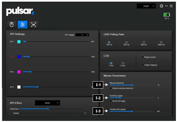177x122 pixels.
Task: Select 2 mm lift-off distance
Action: (123, 63)
